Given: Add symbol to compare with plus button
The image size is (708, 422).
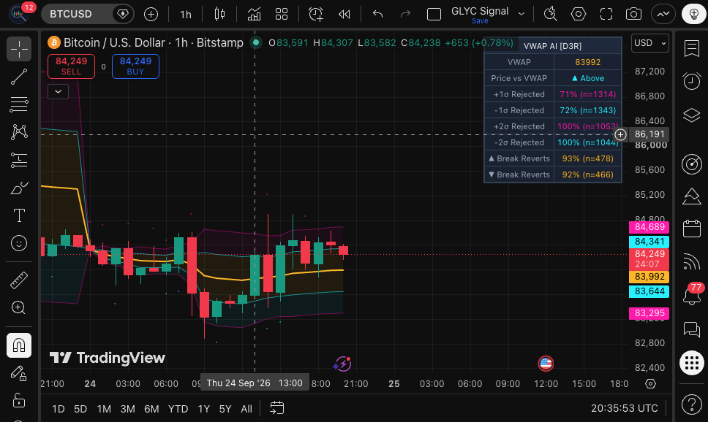Looking at the screenshot, I should (151, 14).
